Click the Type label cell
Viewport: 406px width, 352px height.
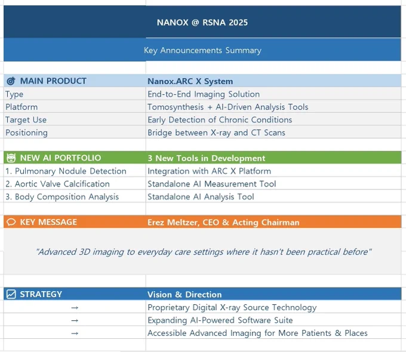tap(75, 94)
